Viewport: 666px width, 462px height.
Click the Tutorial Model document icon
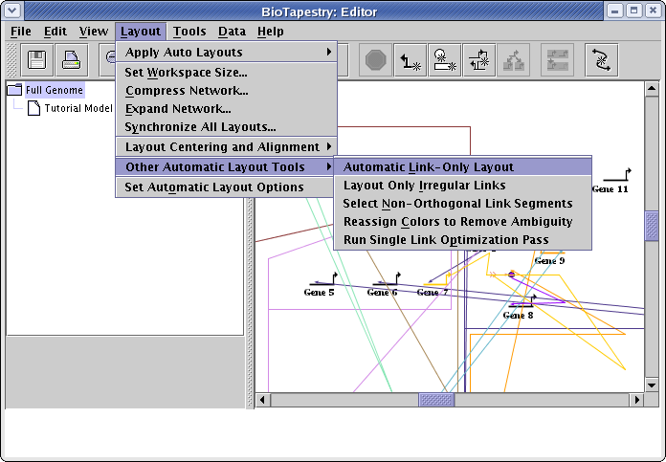(x=34, y=108)
